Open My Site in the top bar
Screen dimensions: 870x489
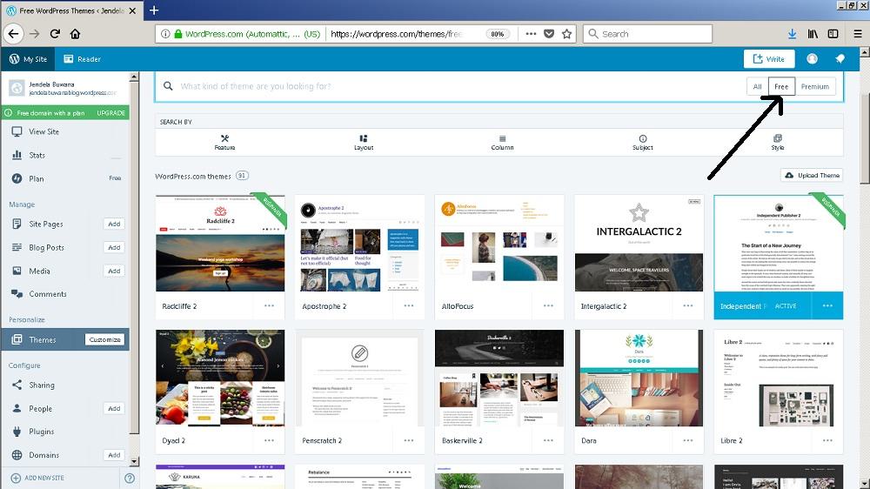(28, 59)
